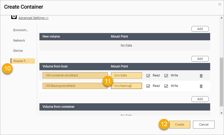Toggle Write for /srv/backup mount
Image resolution: width=224 pixels, height=135 pixels.
click(166, 86)
